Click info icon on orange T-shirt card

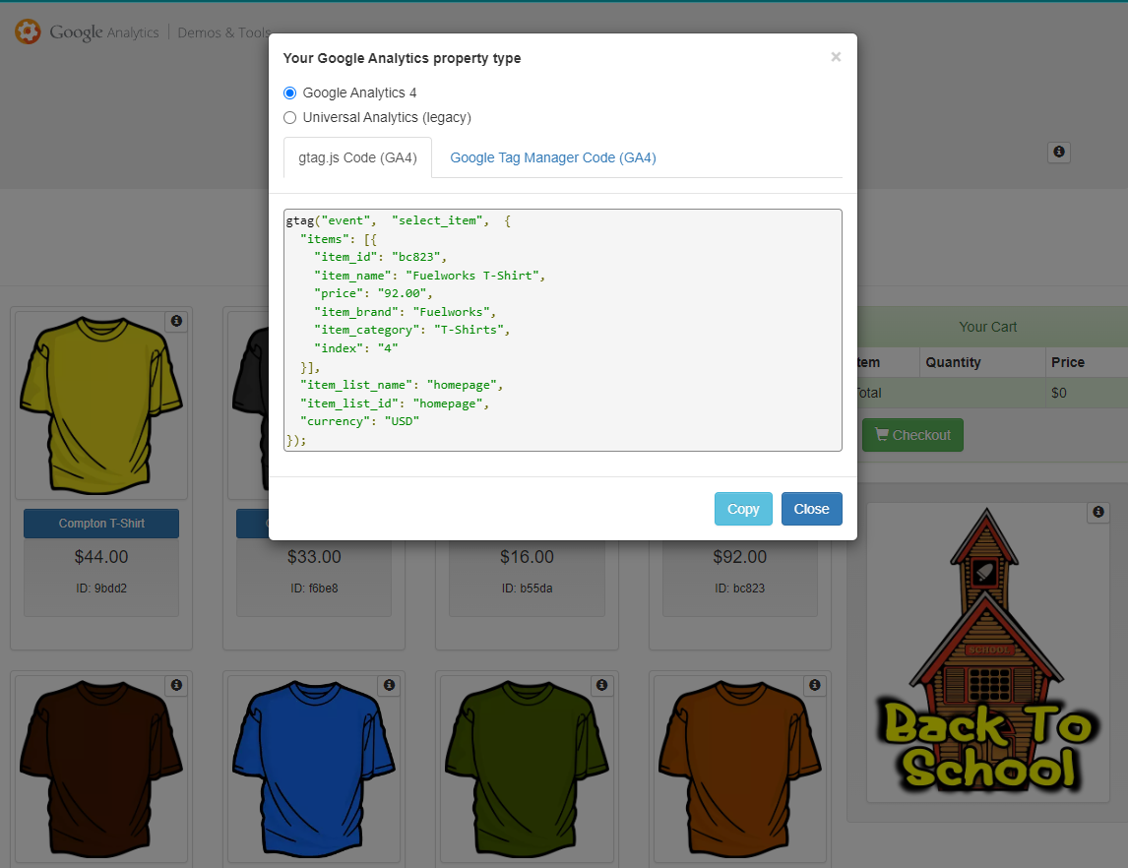coord(814,685)
